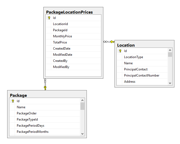Image resolution: width=180 pixels, height=144 pixels.
Task: Select the PackageTypeId column row
Action: click(45, 119)
